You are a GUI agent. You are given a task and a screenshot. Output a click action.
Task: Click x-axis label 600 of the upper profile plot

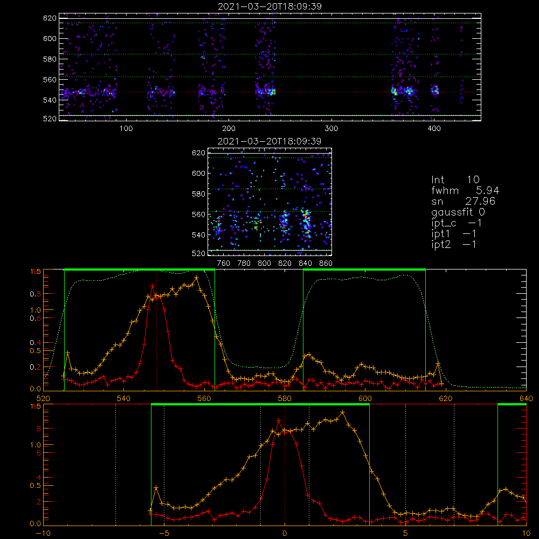[x=365, y=398]
